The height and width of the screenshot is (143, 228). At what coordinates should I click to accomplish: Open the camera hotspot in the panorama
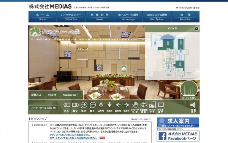pos(124,69)
